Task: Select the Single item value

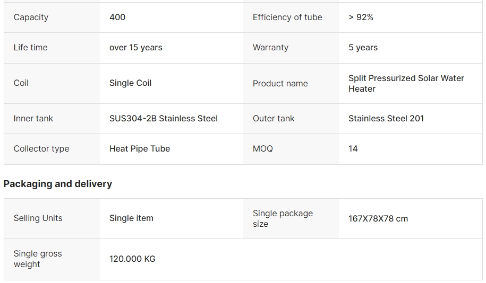Action: coord(131,218)
